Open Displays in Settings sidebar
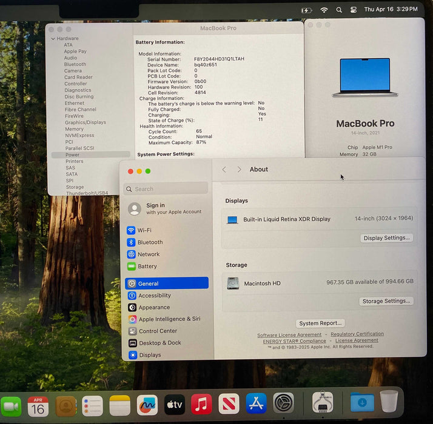This screenshot has height=424, width=433. 167,355
